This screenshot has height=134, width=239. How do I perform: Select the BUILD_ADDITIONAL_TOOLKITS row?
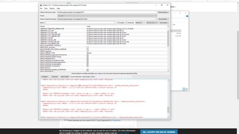coord(104,45)
